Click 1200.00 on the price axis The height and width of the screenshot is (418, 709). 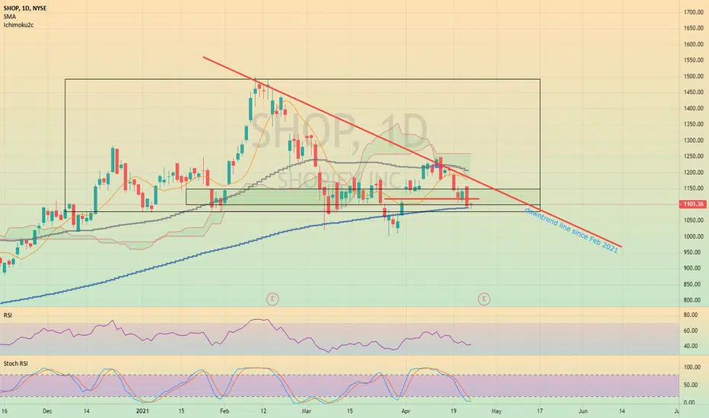click(x=693, y=173)
